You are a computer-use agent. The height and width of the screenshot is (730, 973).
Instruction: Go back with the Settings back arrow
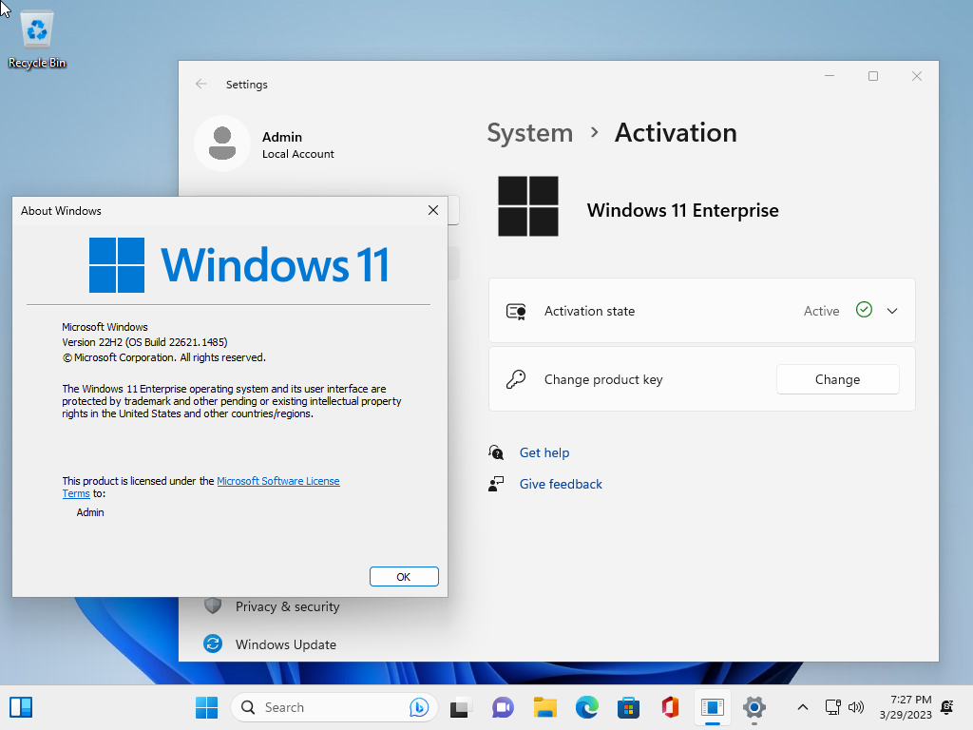(x=201, y=84)
